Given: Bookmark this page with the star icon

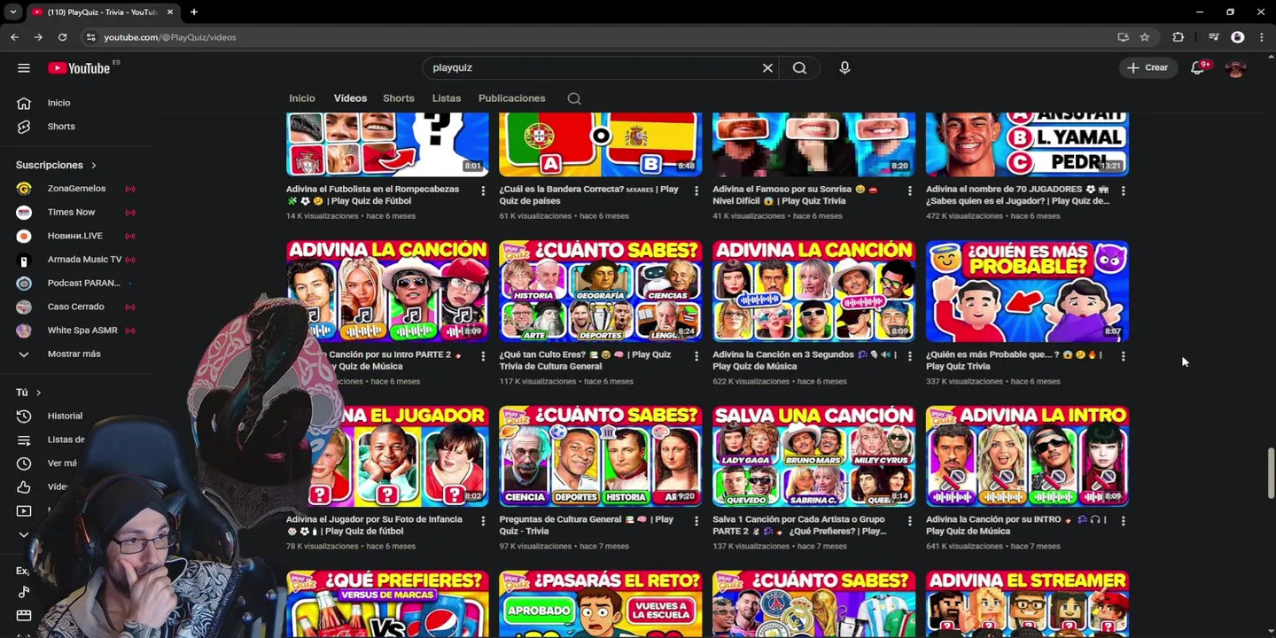Looking at the screenshot, I should pos(1145,37).
